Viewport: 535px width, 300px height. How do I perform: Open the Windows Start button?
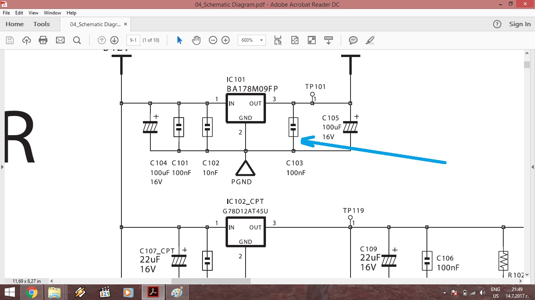click(9, 292)
